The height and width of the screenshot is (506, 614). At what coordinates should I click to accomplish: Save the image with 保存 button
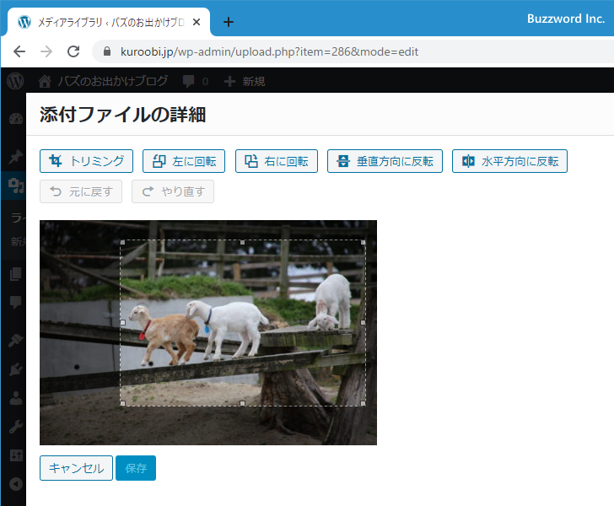(136, 467)
